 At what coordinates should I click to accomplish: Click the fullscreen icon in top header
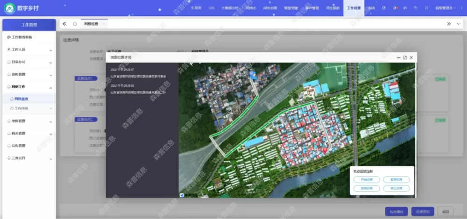[425, 8]
